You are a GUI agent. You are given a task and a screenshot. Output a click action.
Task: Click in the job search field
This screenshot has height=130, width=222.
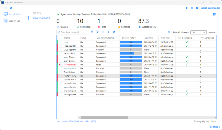(x=73, y=32)
